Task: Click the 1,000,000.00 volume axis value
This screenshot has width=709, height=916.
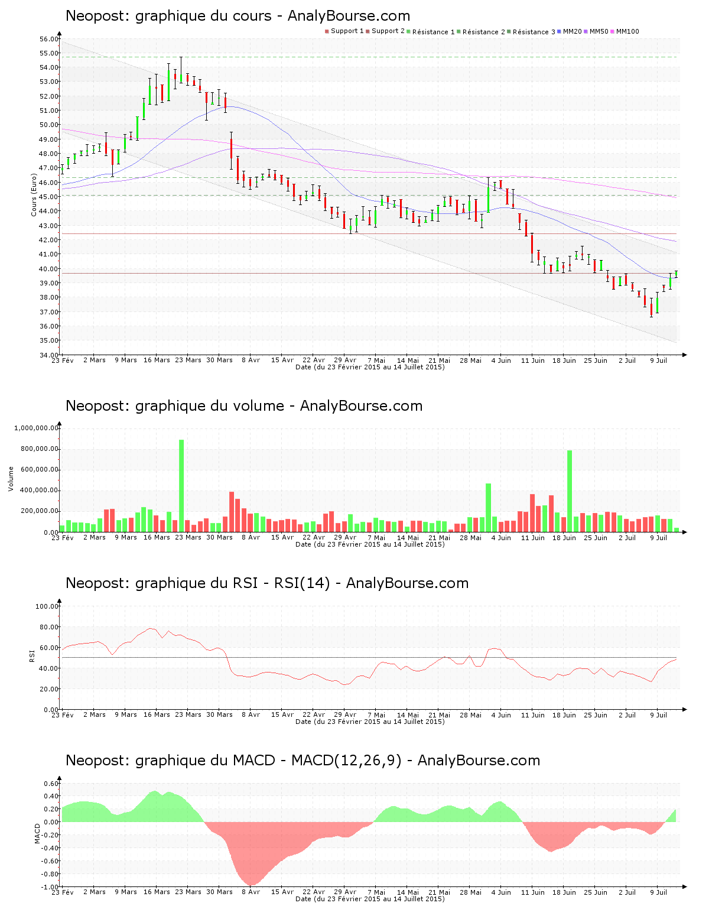Action: tap(37, 428)
